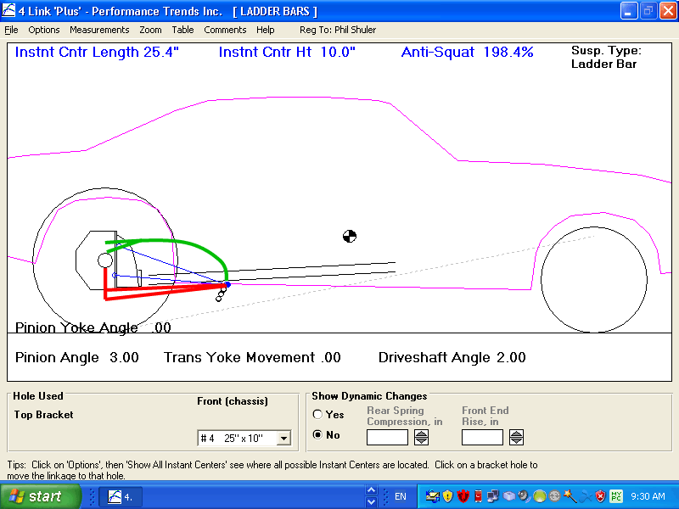Click the rear axle center circle
Viewport: 679px width, 509px height.
(x=104, y=260)
